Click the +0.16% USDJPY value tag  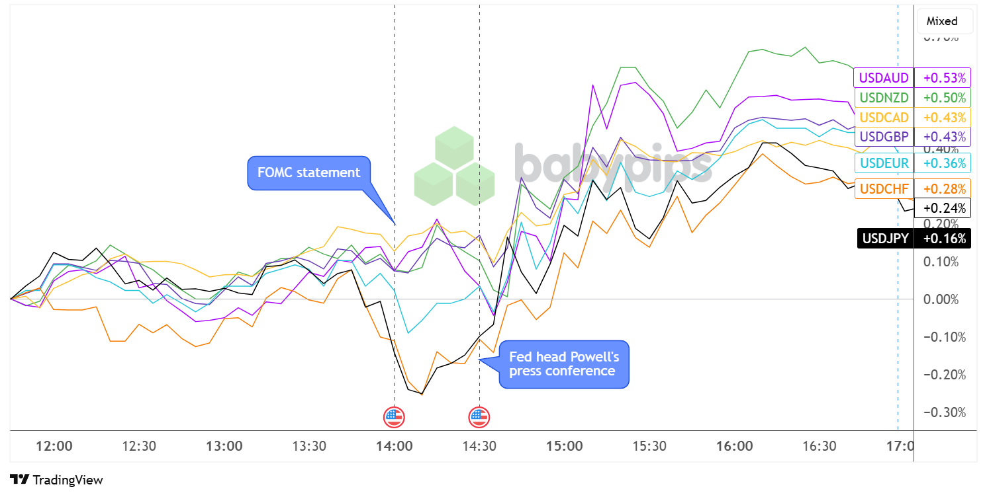(x=944, y=238)
